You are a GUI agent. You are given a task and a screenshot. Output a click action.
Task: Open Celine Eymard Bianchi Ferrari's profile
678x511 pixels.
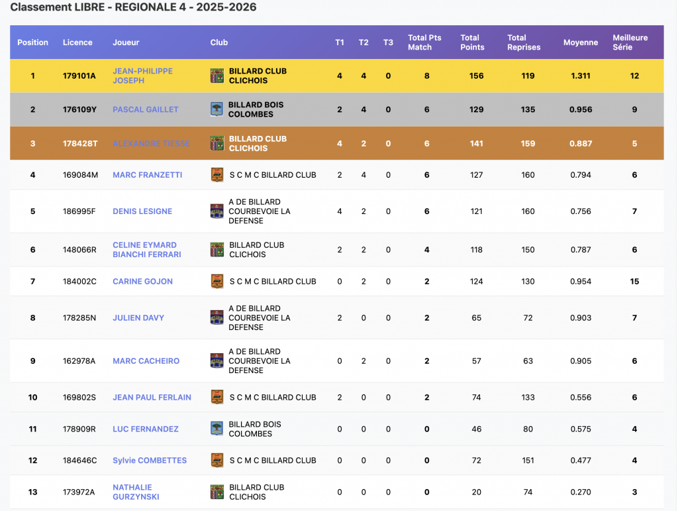point(146,249)
